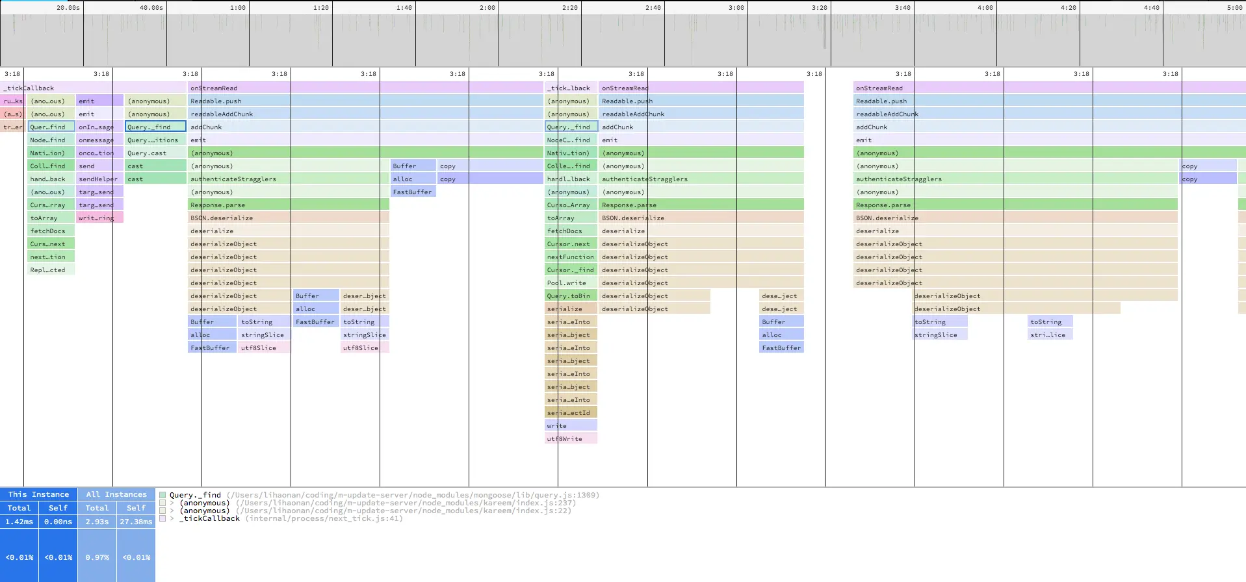Select the Curs…next frame

(51, 244)
